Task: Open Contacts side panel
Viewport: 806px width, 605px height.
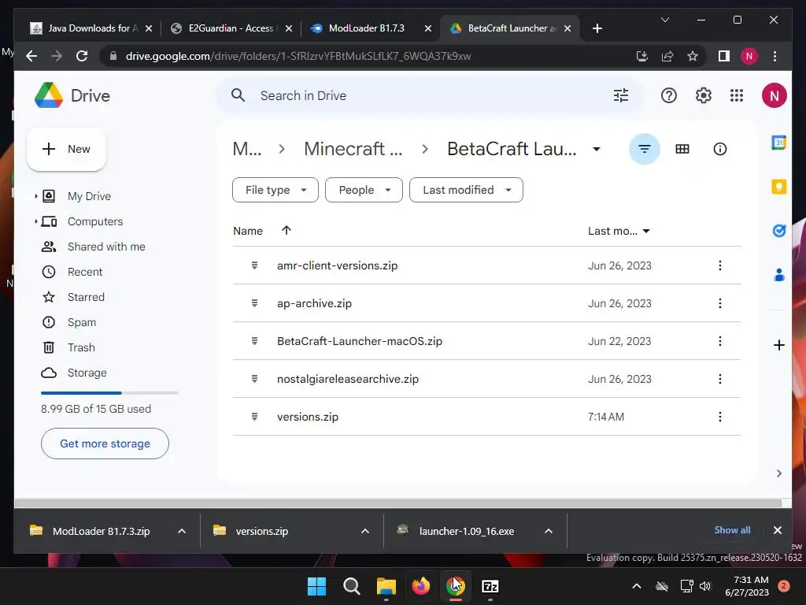Action: (778, 275)
